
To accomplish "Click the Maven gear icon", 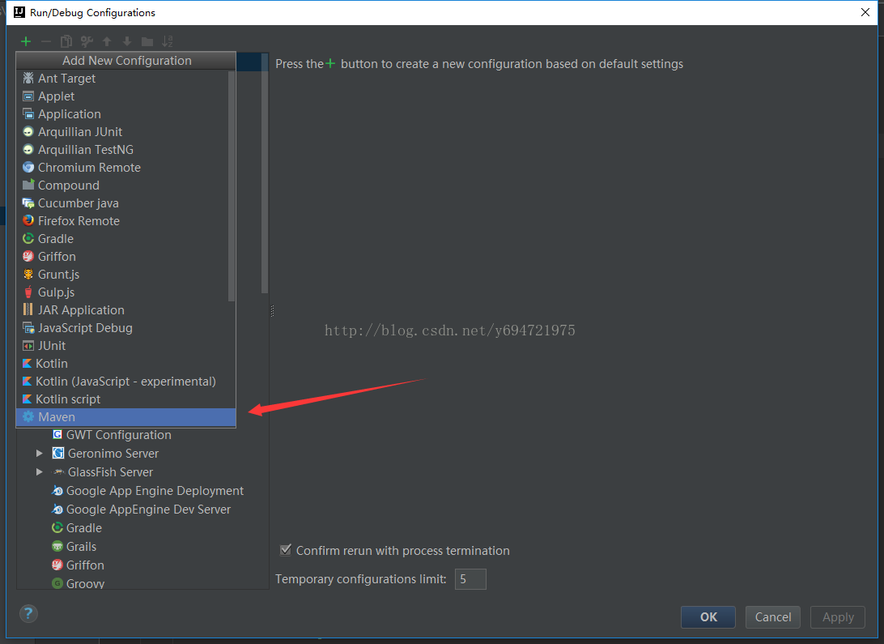I will pyautogui.click(x=28, y=416).
